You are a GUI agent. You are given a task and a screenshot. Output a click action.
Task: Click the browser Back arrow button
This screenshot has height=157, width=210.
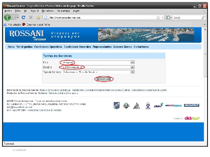[7, 17]
